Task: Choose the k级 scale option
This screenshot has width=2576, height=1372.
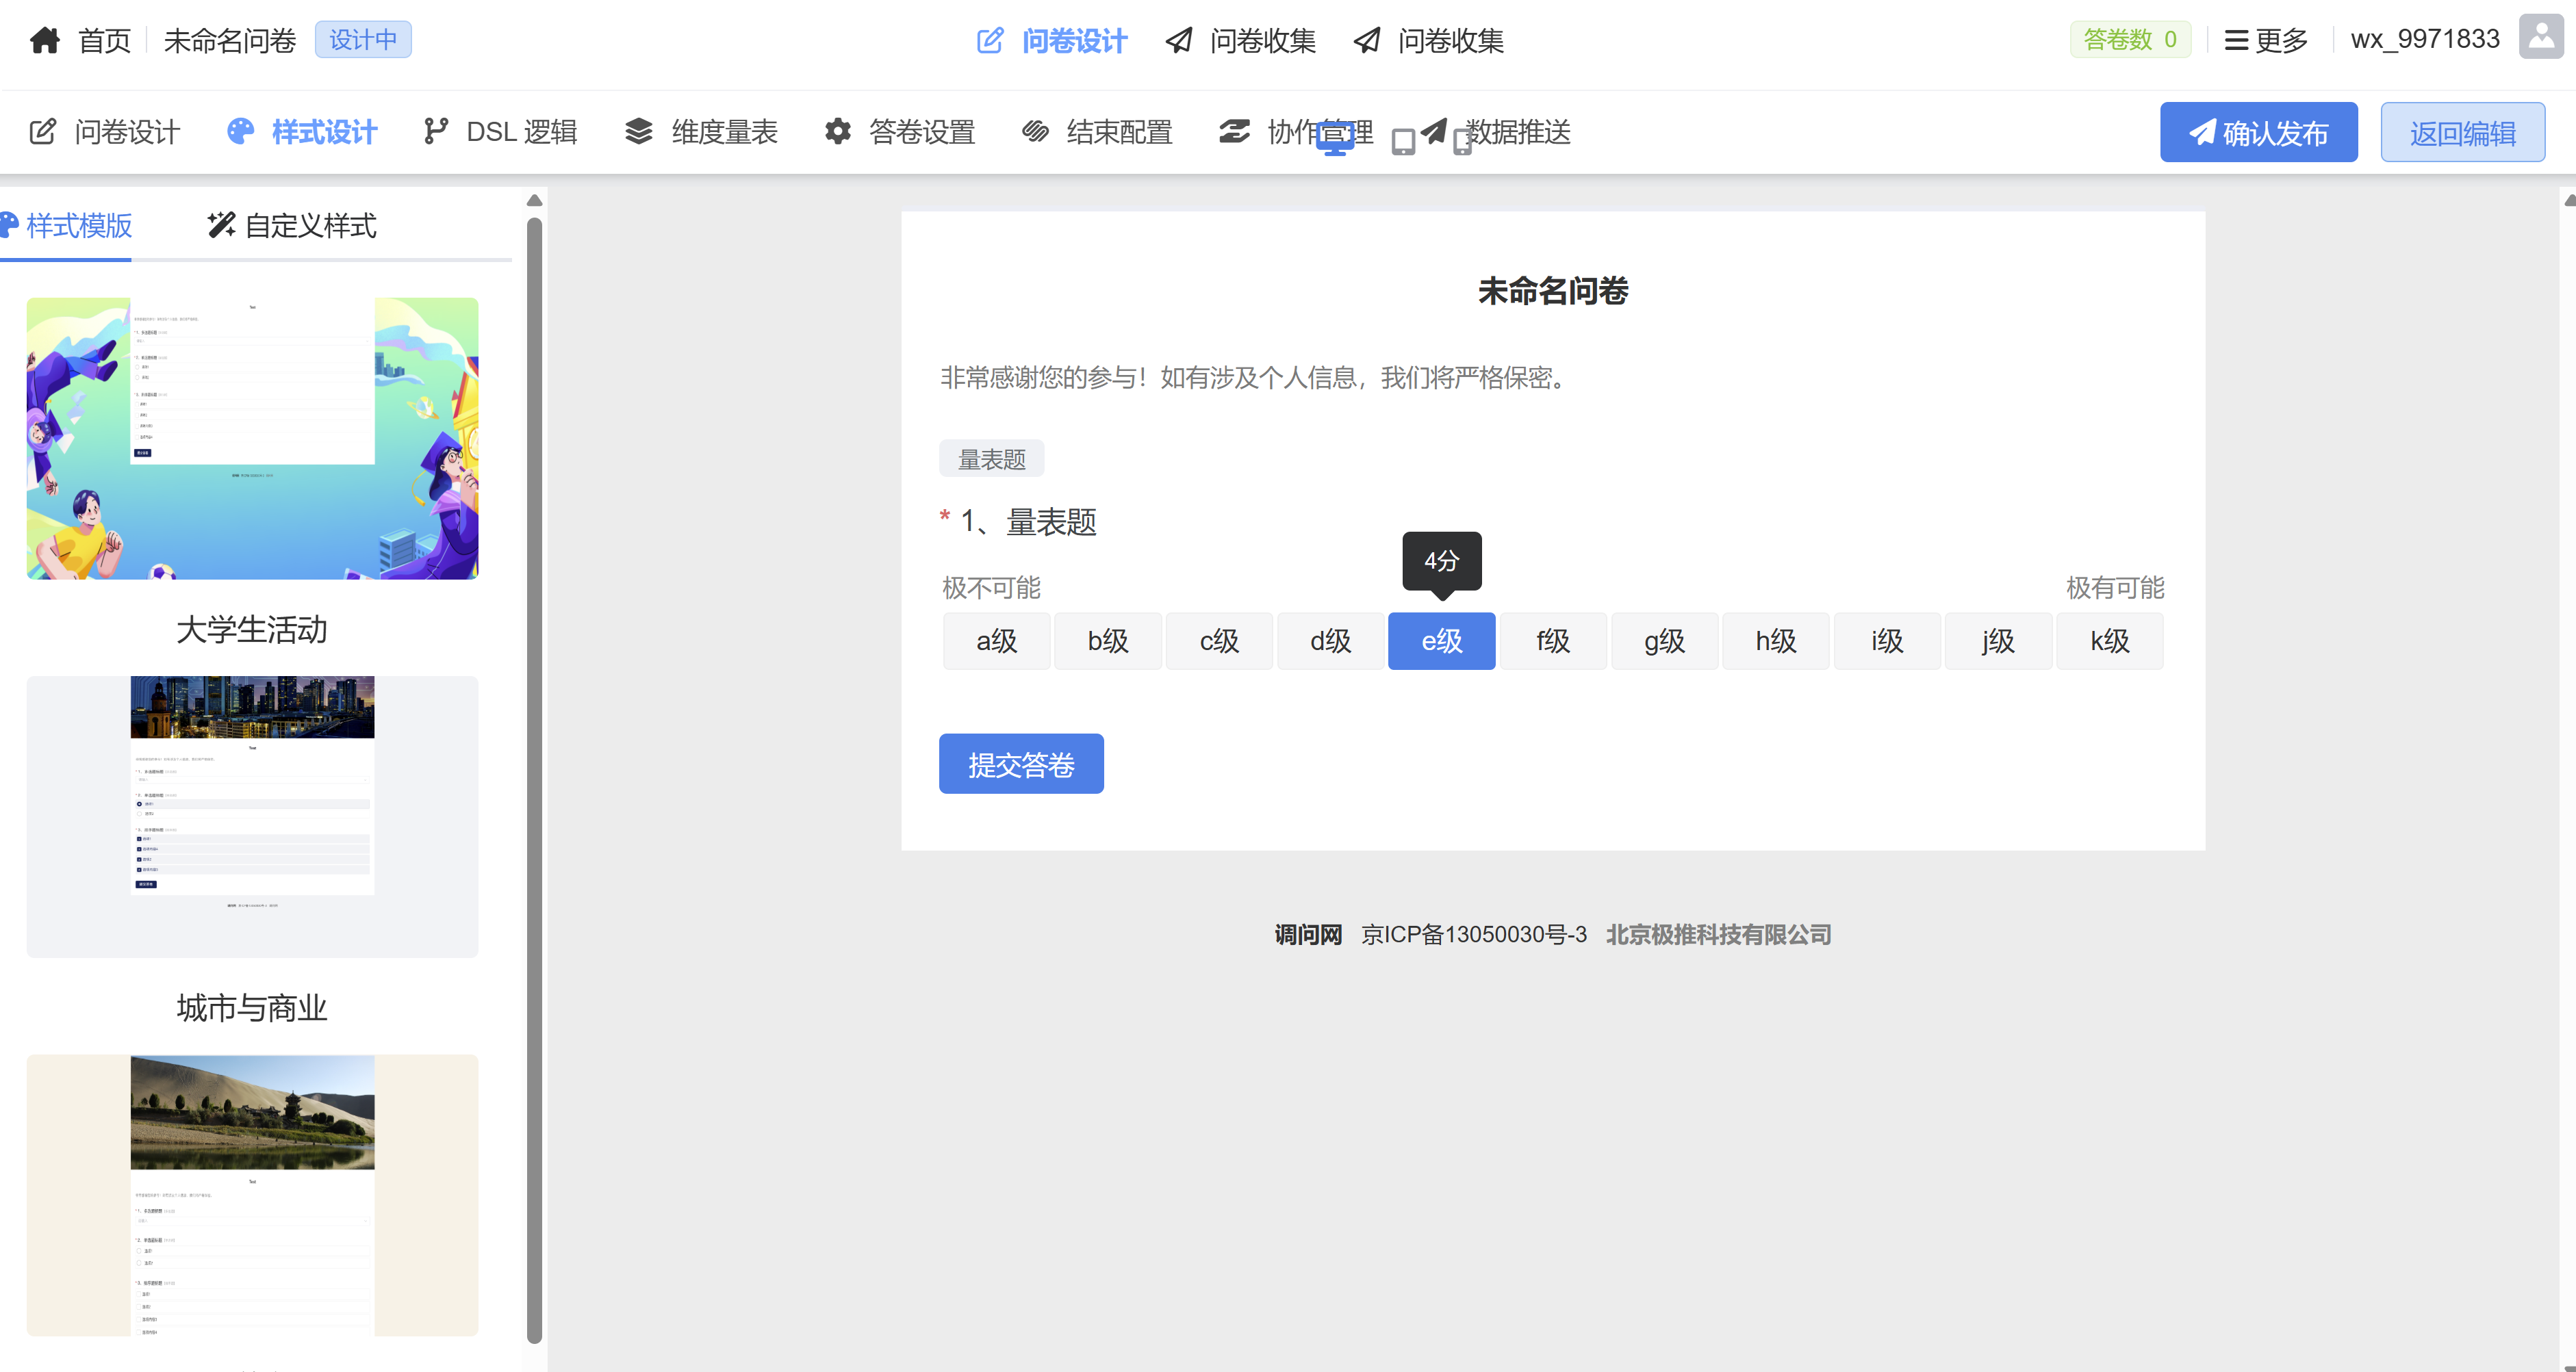Action: pos(2109,640)
